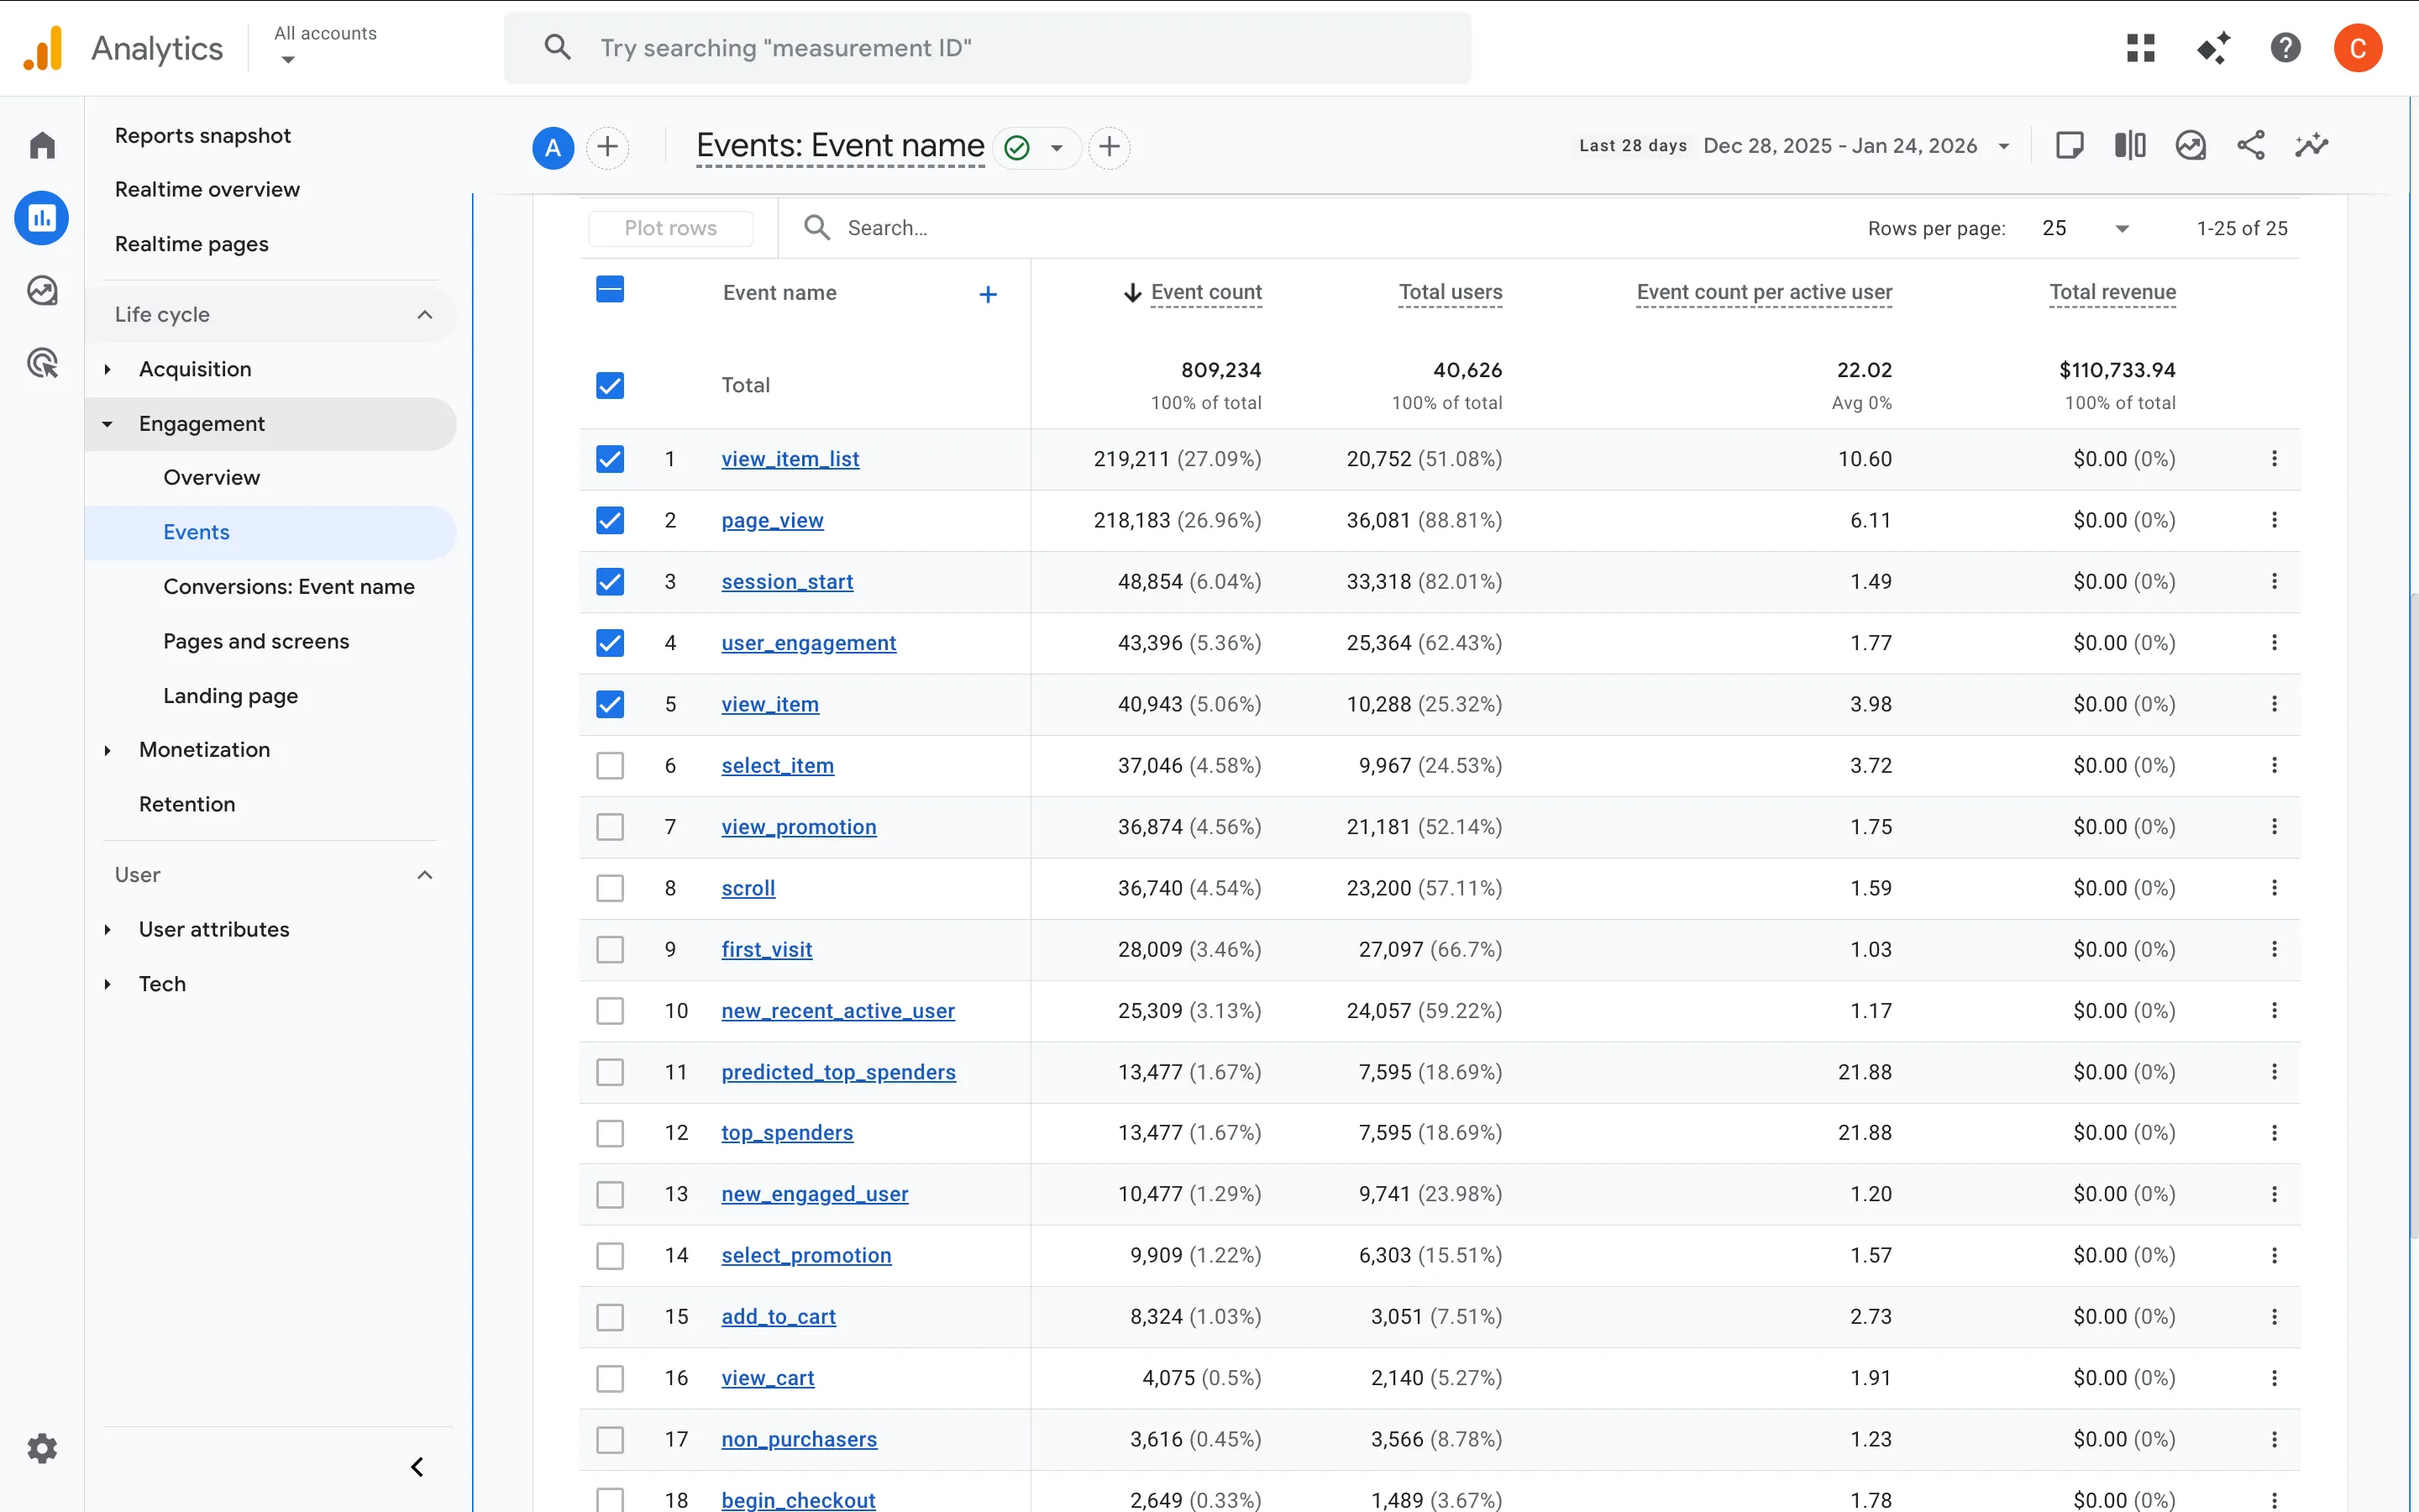The height and width of the screenshot is (1512, 2419).
Task: Collapse the Life cycle section
Action: [x=425, y=314]
